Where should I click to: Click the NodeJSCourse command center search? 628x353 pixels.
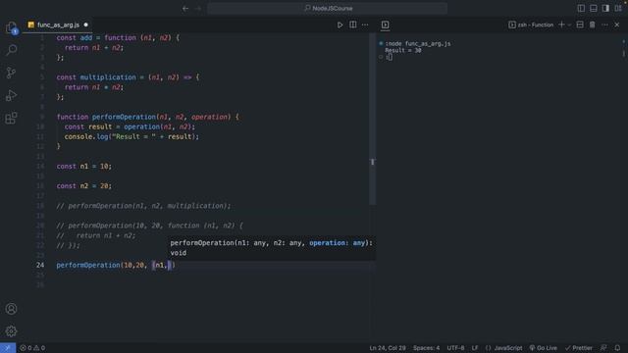pos(327,9)
